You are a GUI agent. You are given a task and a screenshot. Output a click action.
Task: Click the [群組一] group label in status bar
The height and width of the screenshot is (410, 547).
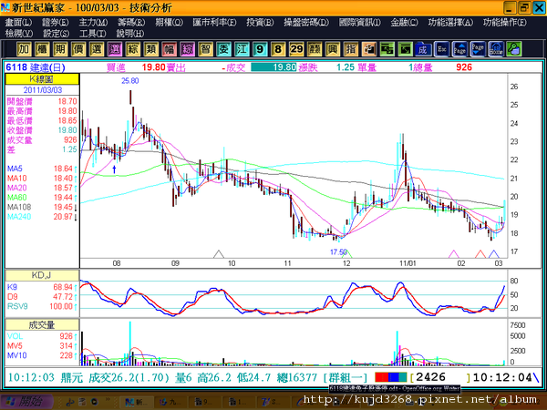click(x=346, y=377)
